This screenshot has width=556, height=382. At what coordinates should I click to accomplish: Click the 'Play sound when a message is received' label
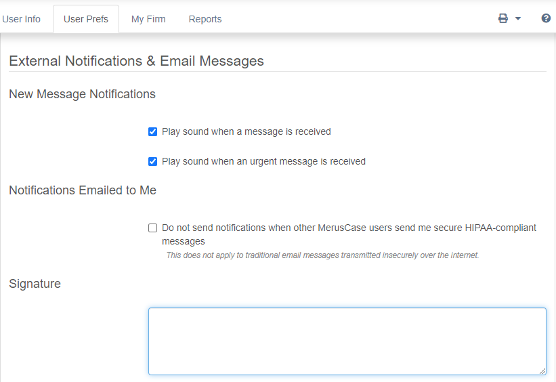pos(247,131)
